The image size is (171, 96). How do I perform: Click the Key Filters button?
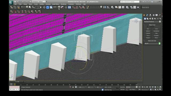pyautogui.click(x=133, y=90)
